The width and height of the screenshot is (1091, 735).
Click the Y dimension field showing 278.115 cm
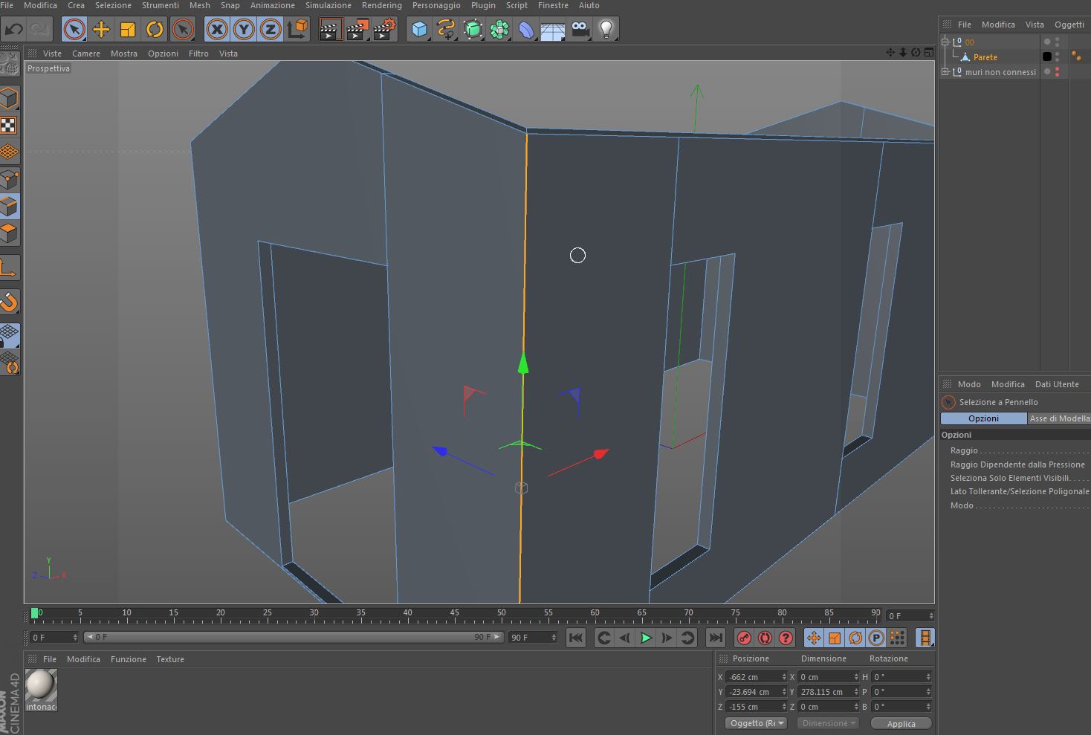tap(828, 692)
